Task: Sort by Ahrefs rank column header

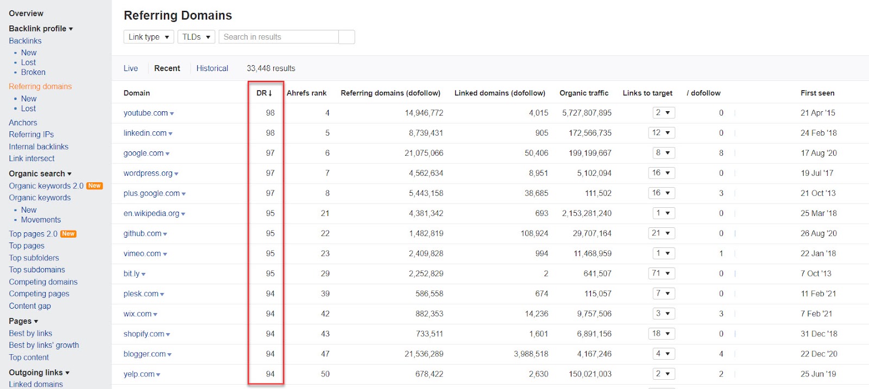Action: click(306, 93)
